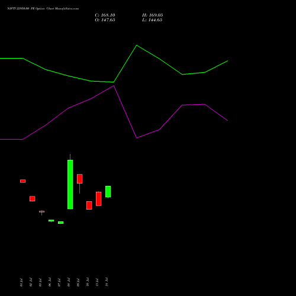Select the 13 Jul date label
The width and height of the screenshot is (296, 296).
tap(97, 282)
